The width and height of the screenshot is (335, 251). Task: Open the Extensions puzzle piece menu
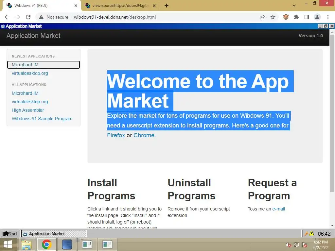tap(296, 17)
